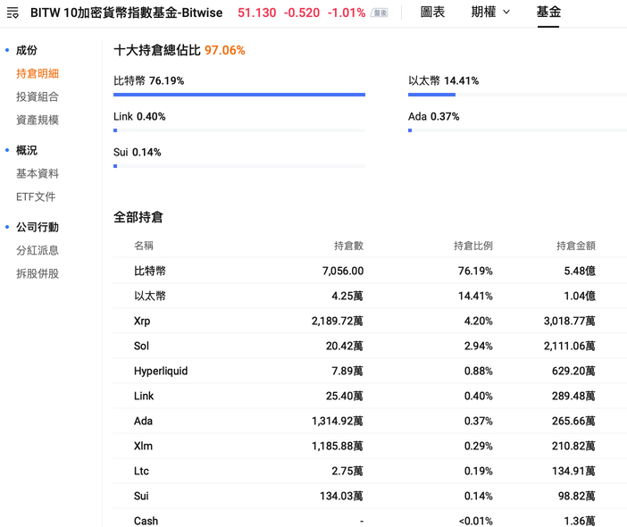This screenshot has width=627, height=527.
Task: Click the Sui 0.14% progress bar
Action: point(239,166)
